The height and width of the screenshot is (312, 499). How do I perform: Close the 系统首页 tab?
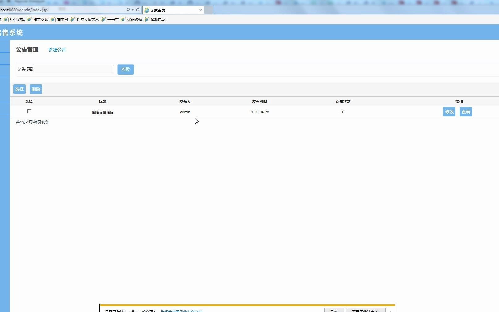coord(201,10)
